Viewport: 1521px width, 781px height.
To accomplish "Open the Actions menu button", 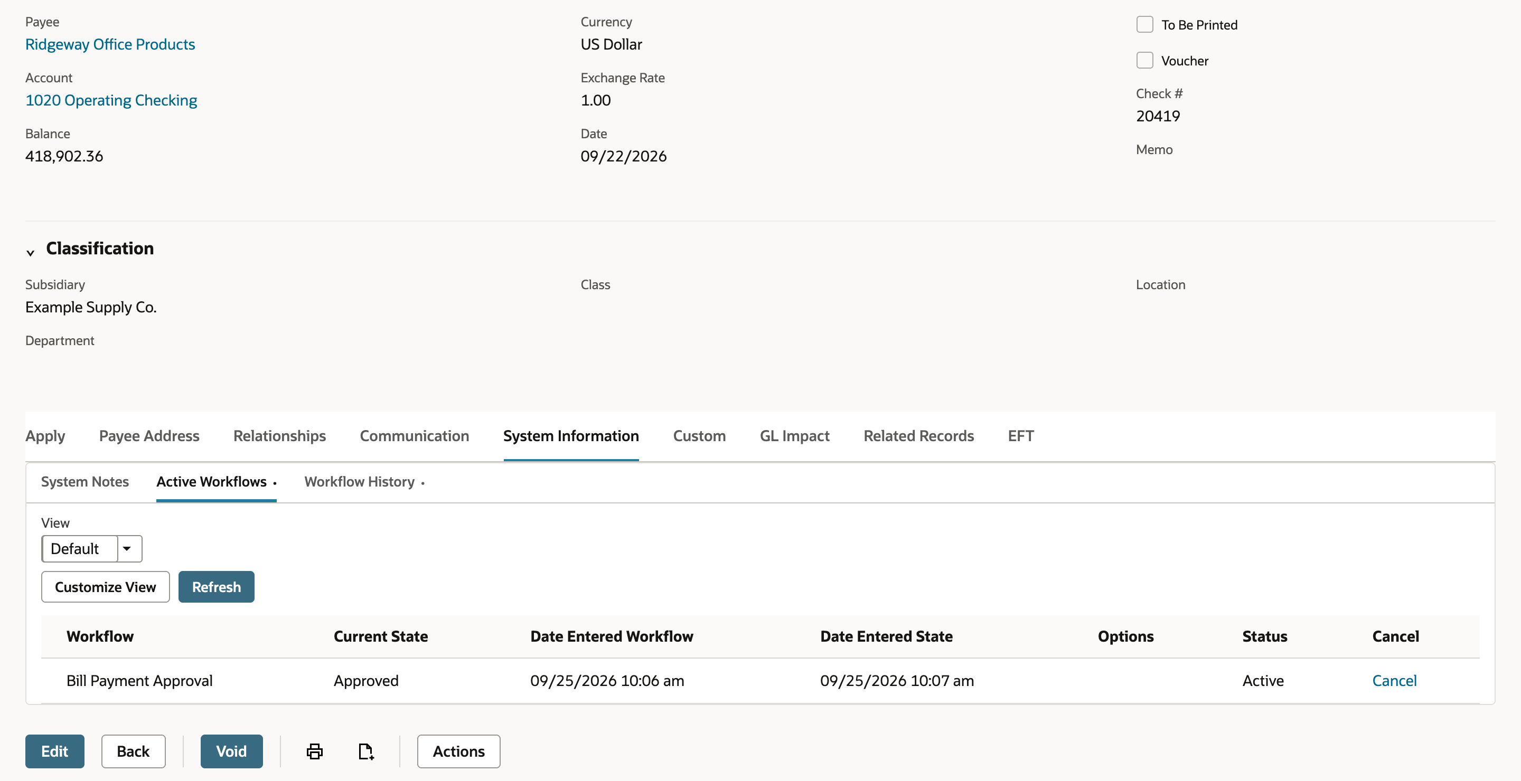I will point(458,751).
